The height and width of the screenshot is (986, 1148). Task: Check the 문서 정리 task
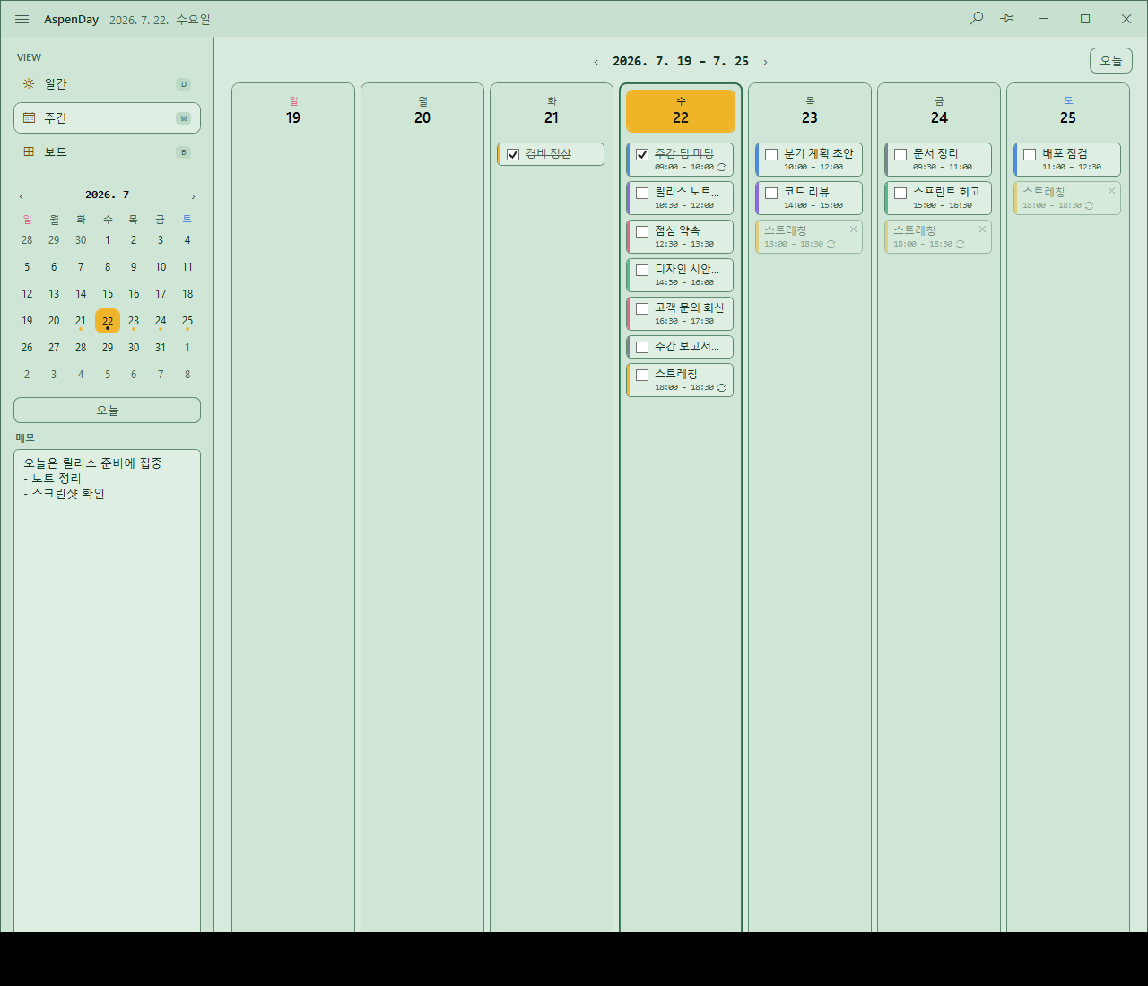[x=900, y=154]
